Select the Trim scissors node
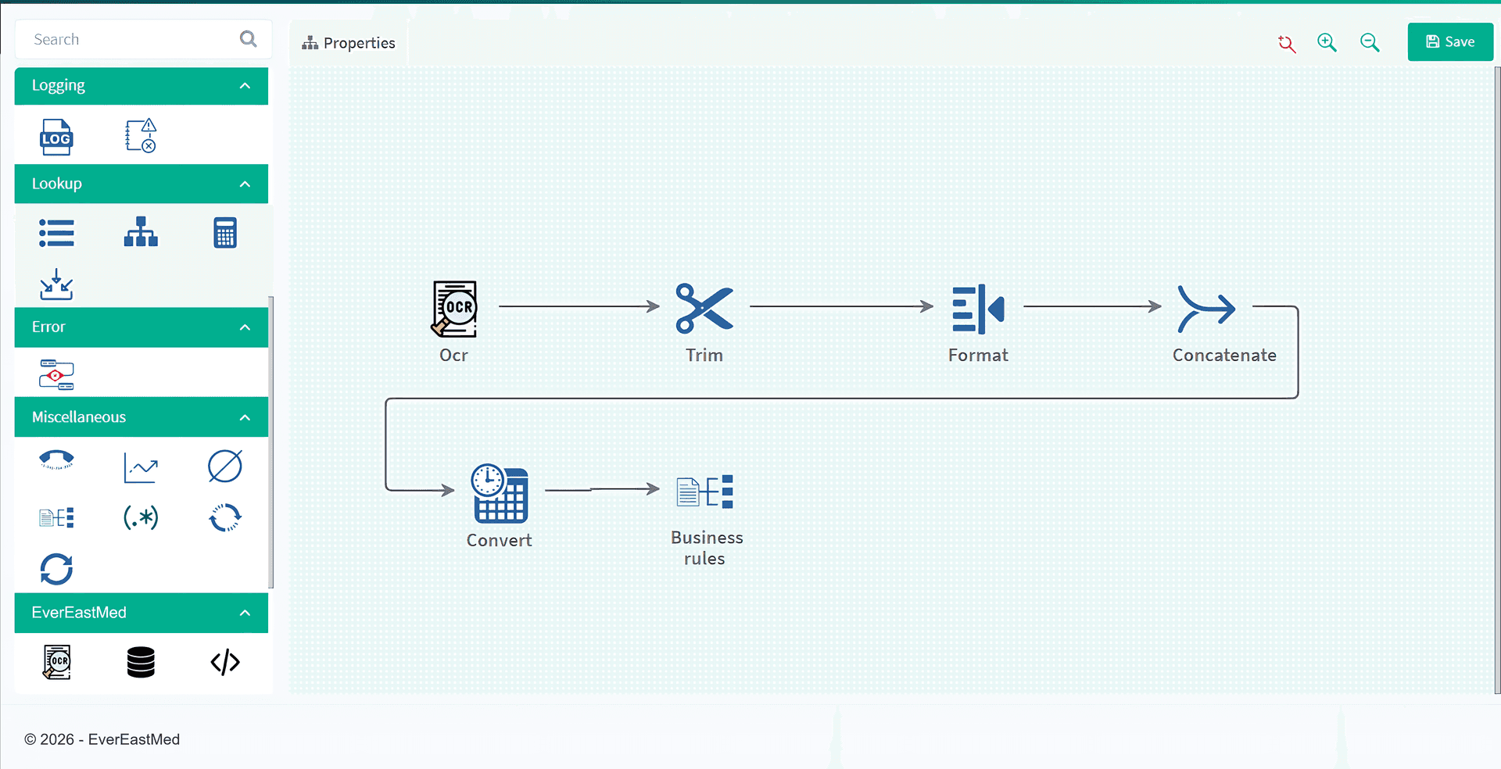This screenshot has height=769, width=1501. coord(704,308)
